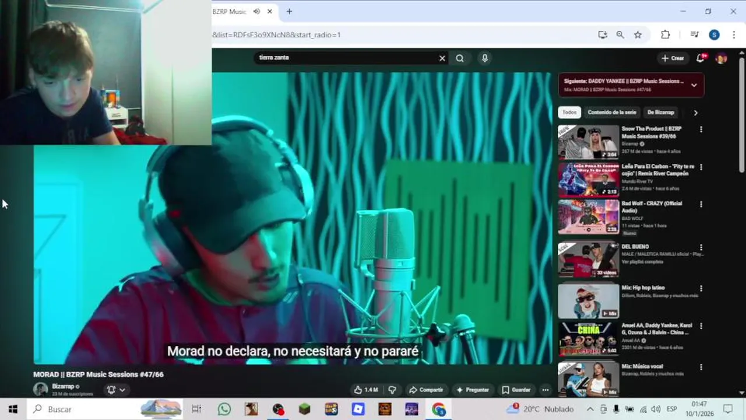Click the install app icon in address bar

[603, 35]
